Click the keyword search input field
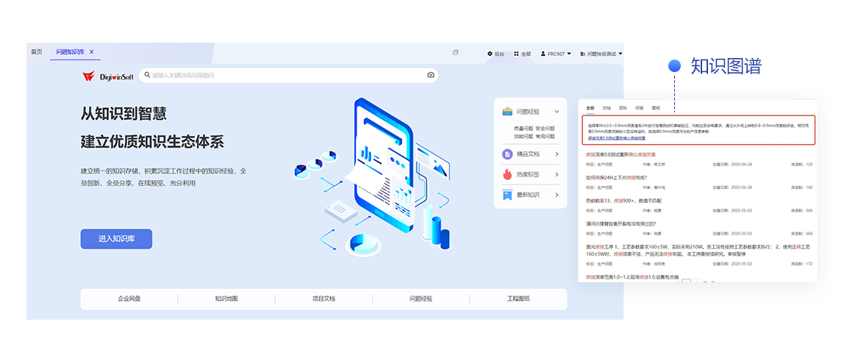844x344 pixels. [287, 75]
